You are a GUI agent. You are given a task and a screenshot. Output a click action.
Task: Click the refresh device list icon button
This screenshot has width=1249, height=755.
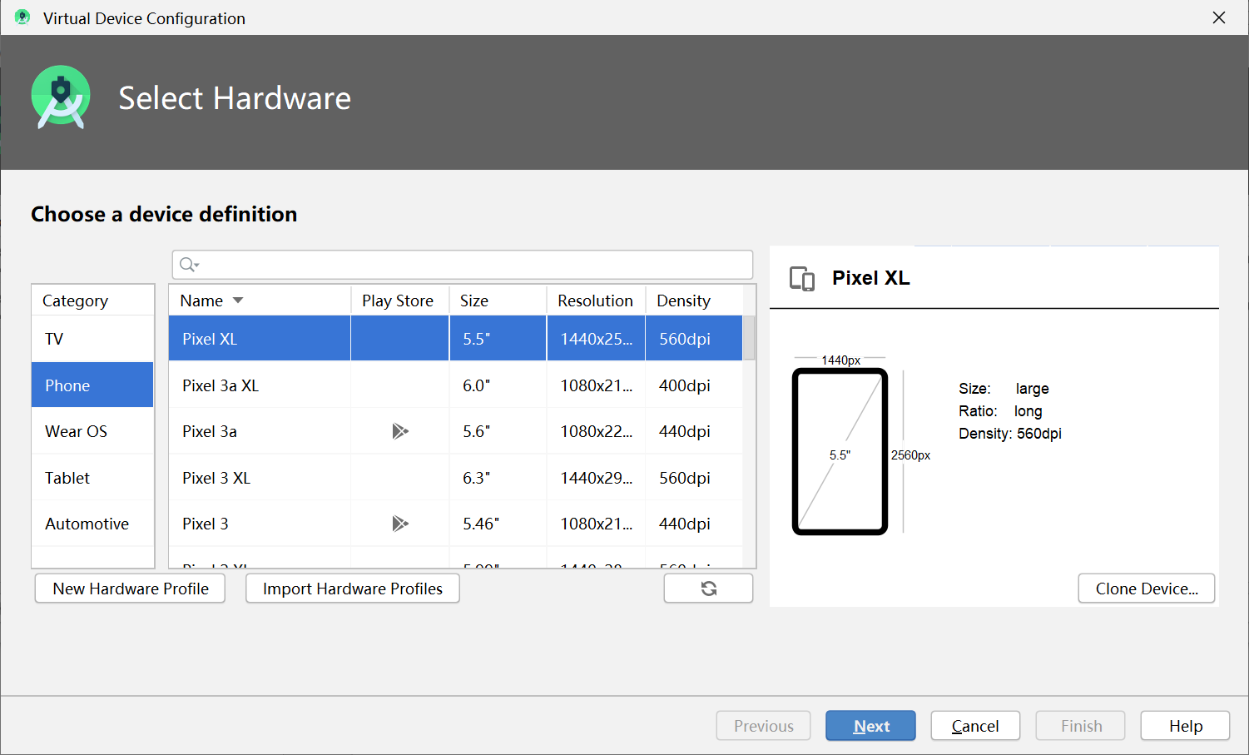point(708,589)
